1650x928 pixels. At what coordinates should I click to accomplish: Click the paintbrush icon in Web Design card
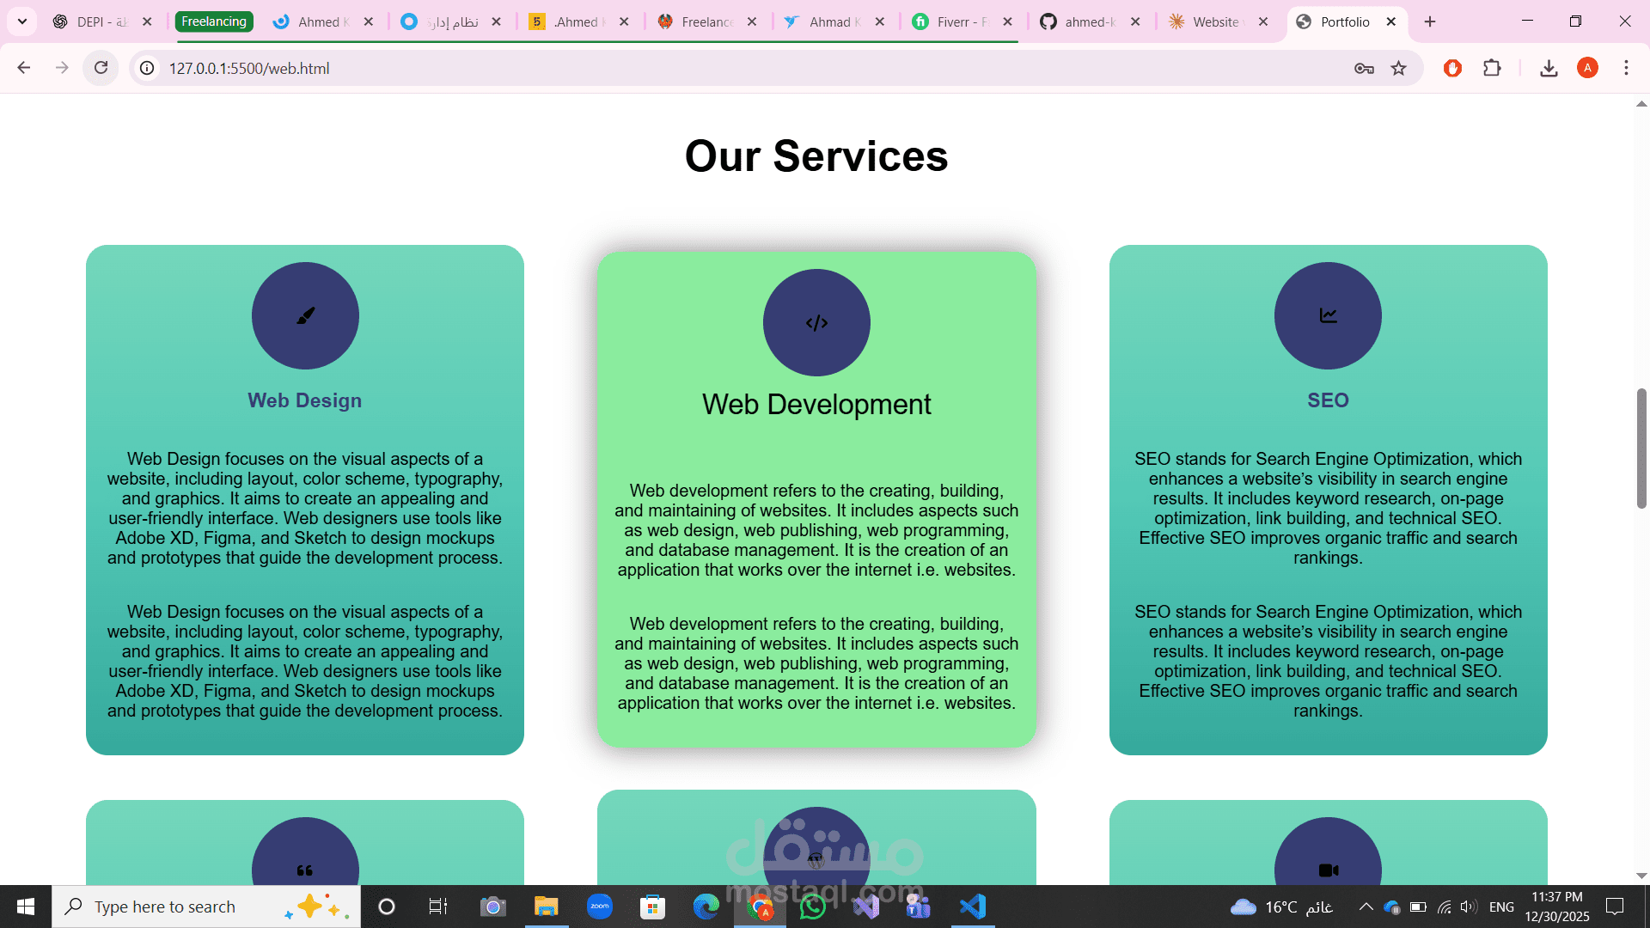[x=305, y=316]
